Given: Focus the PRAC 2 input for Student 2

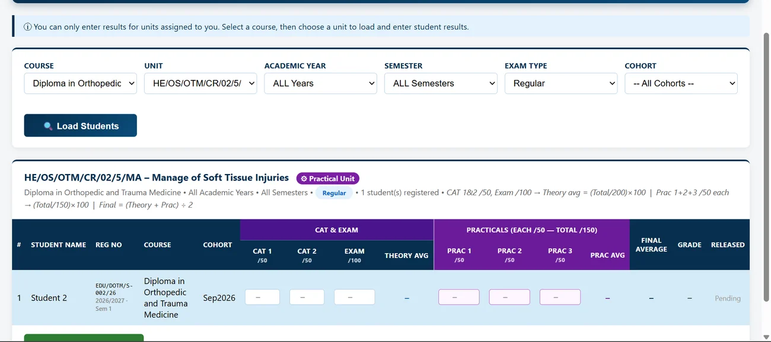Looking at the screenshot, I should [x=509, y=297].
